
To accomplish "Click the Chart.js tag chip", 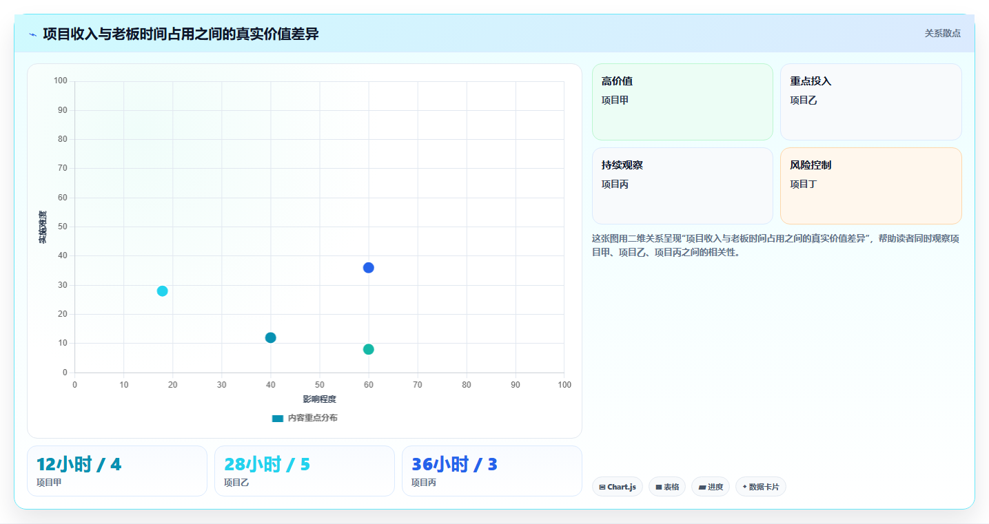I will (x=618, y=487).
